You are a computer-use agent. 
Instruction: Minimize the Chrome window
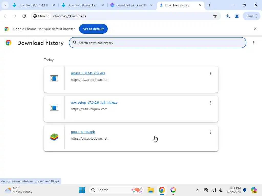(232, 5)
